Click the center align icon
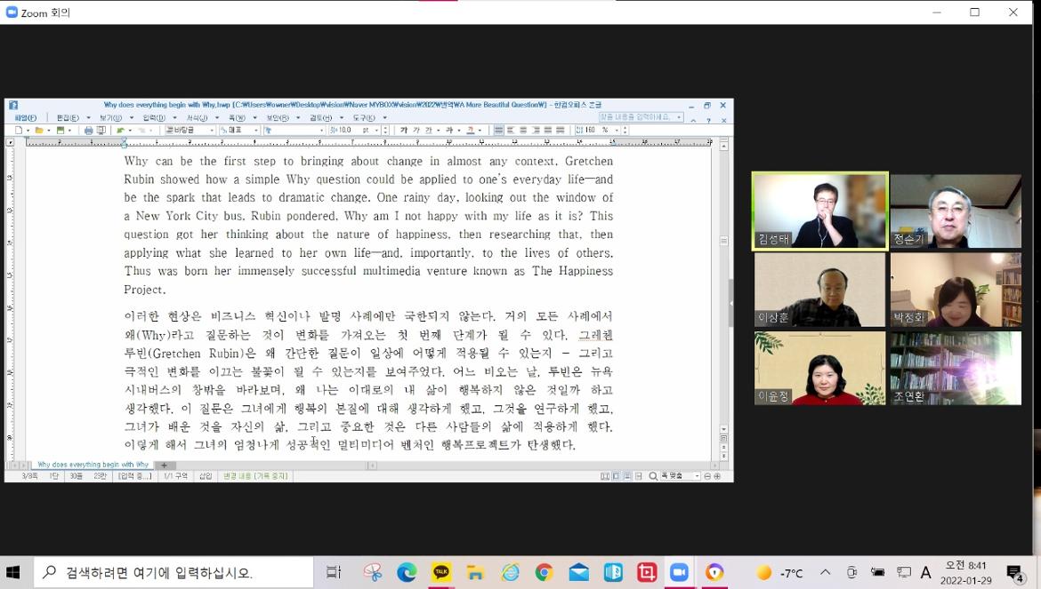The height and width of the screenshot is (589, 1041). (523, 131)
